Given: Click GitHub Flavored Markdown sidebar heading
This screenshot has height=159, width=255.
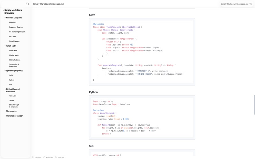Looking at the screenshot, I should click(x=13, y=90).
